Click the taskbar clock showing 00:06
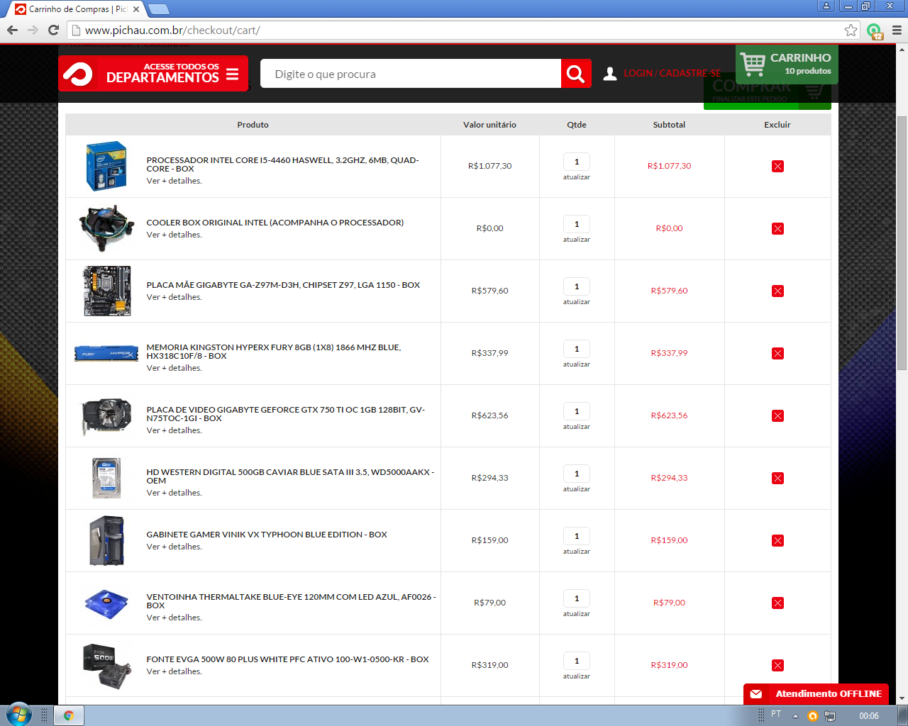Image resolution: width=908 pixels, height=726 pixels. tap(869, 716)
